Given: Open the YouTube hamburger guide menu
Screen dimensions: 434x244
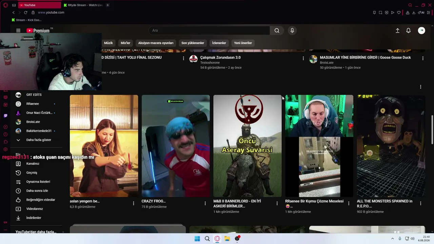Looking at the screenshot, I should (18, 30).
